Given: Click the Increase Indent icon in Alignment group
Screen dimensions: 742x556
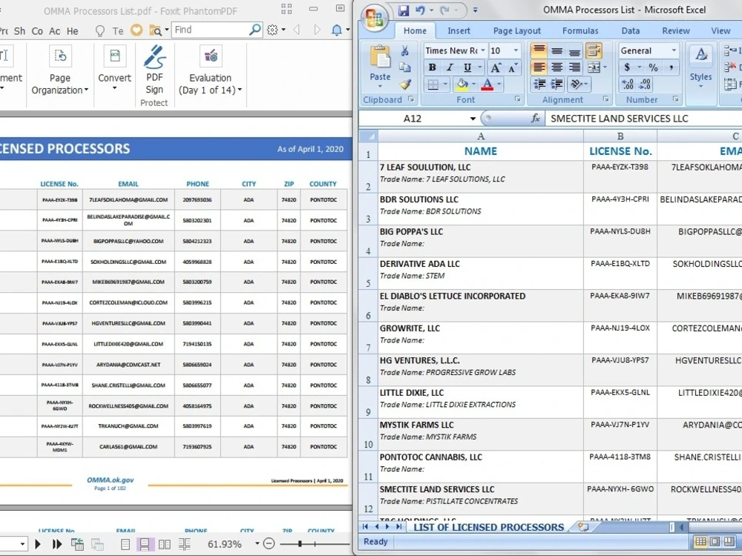Looking at the screenshot, I should [x=557, y=85].
